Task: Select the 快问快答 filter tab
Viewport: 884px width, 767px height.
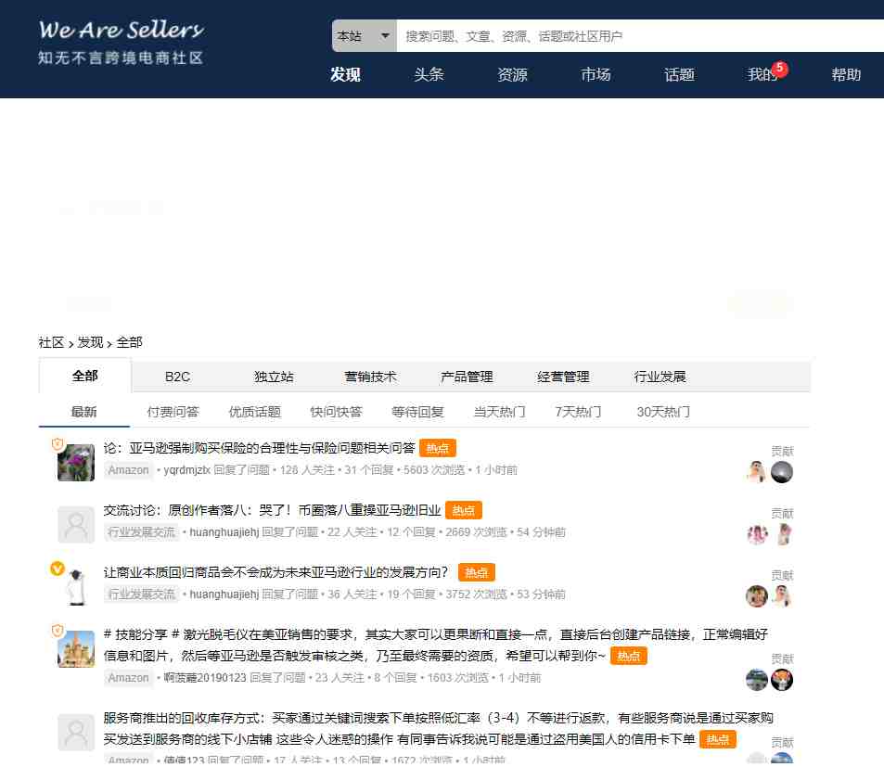Action: pos(336,412)
